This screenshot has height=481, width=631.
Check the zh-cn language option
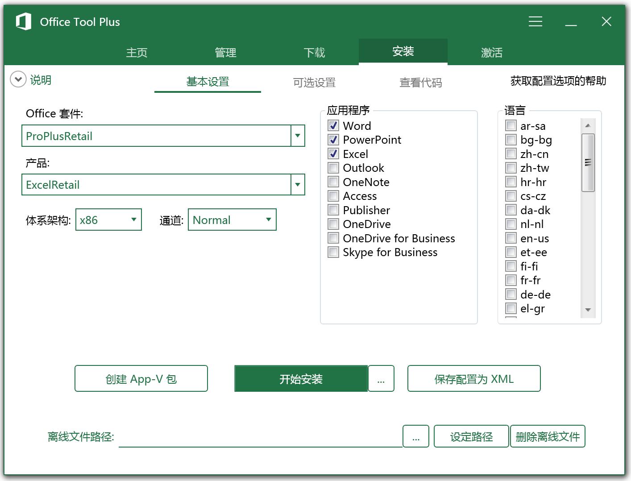(511, 154)
